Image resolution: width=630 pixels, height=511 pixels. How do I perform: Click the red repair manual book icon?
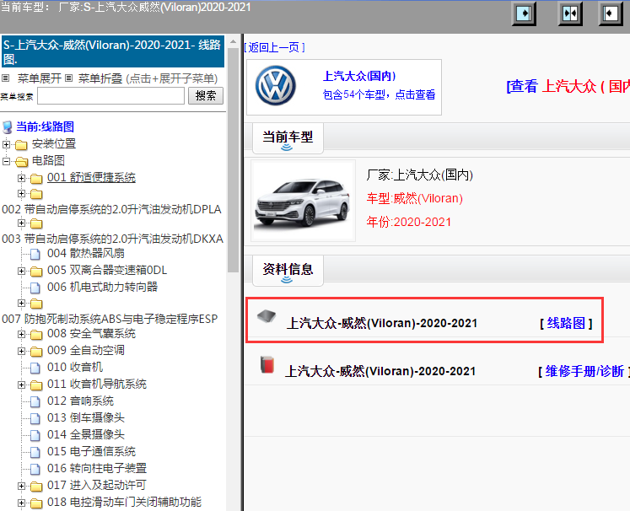pos(267,364)
